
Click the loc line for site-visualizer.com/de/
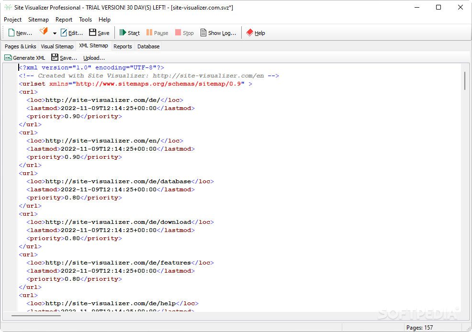(105, 100)
